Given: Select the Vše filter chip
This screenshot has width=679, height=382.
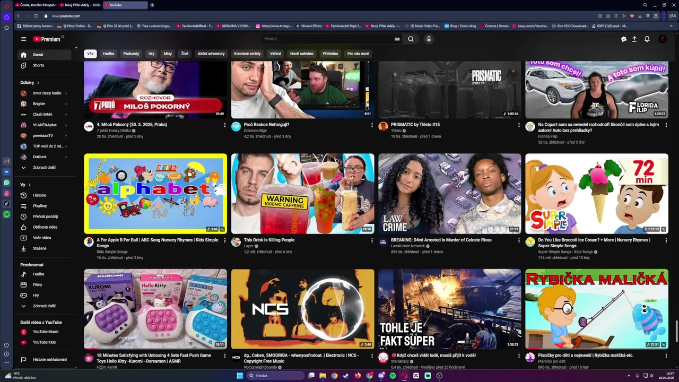Looking at the screenshot, I should point(90,54).
